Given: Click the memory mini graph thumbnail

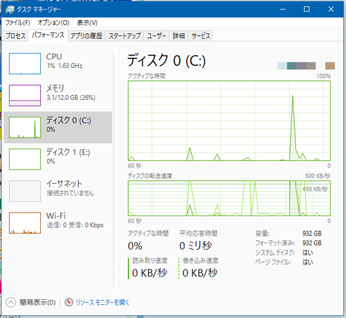Looking at the screenshot, I should click(x=25, y=96).
